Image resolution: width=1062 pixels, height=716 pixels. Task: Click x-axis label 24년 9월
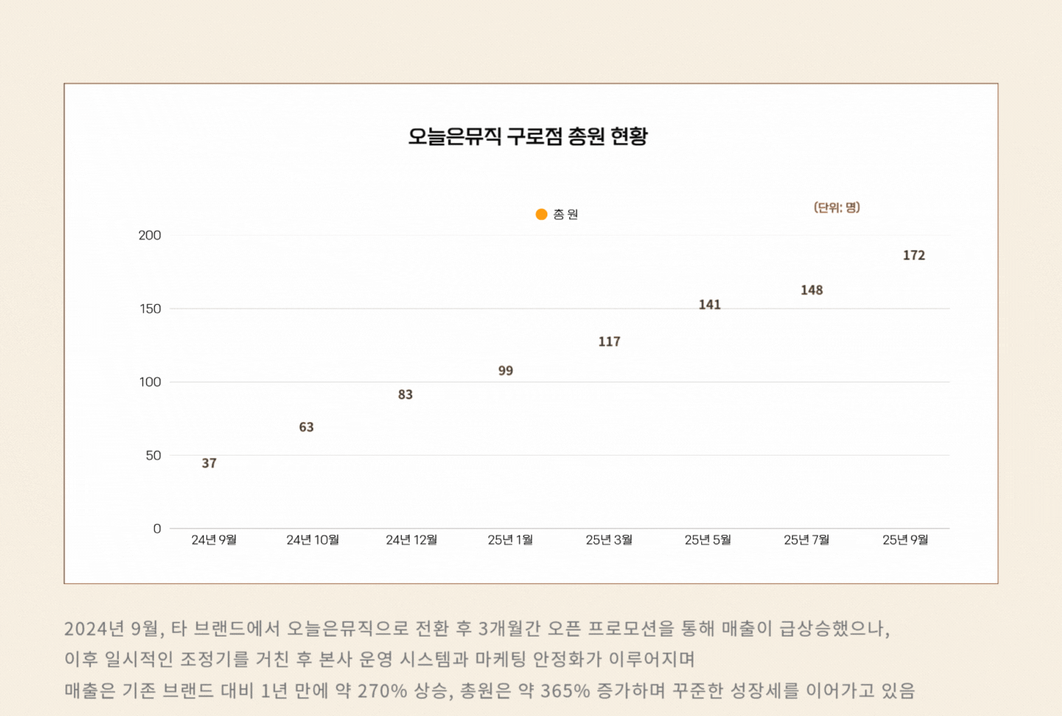coord(214,540)
